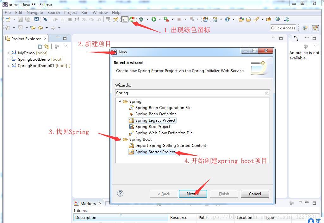Click the wizard help question mark
Viewport: 324px width, 223px height.
click(120, 194)
